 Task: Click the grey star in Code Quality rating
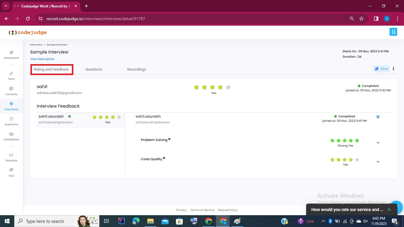(x=357, y=160)
